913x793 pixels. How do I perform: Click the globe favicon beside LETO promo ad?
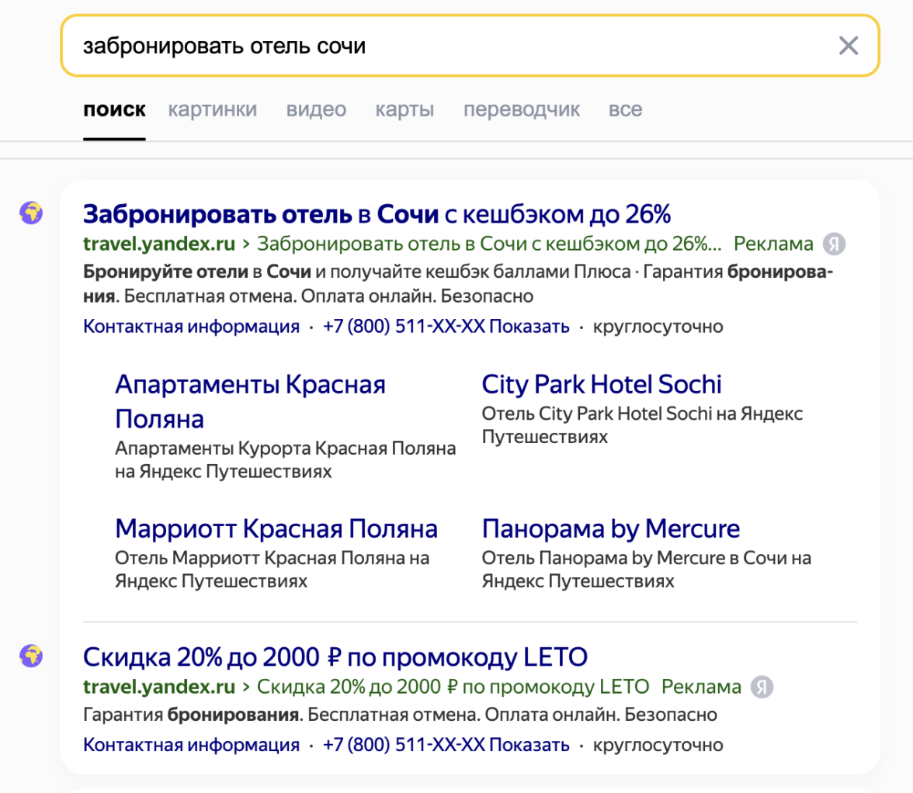tap(31, 656)
